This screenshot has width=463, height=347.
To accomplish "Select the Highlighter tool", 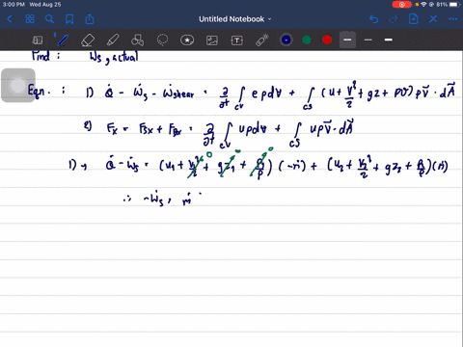I will [113, 40].
